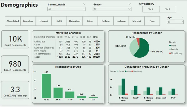Click the 46-65 column header in table

pyautogui.click(x=82, y=37)
